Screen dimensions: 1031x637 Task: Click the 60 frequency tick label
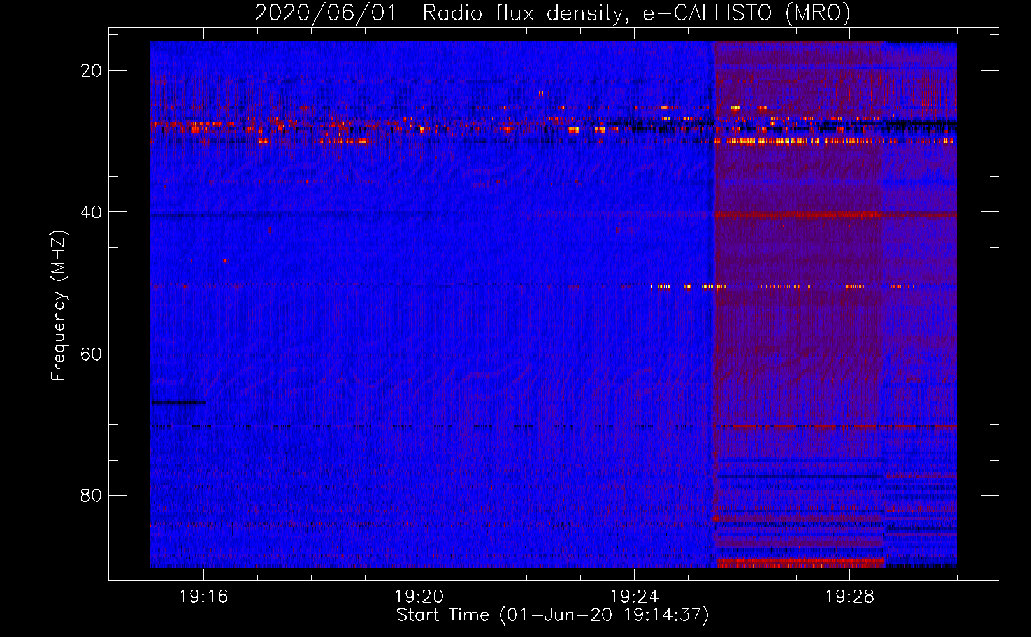(91, 354)
